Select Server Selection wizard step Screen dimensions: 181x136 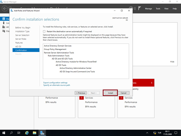pyautogui.click(x=22, y=35)
